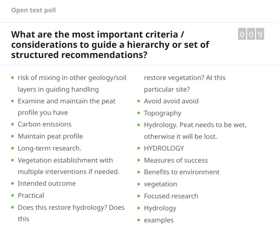Select the 'Topography' response
Viewport: 278px width, 229px height.
pos(162,113)
